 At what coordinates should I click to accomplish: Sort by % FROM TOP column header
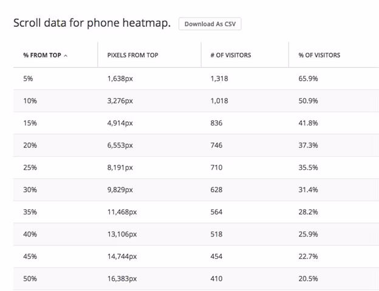[x=42, y=55]
